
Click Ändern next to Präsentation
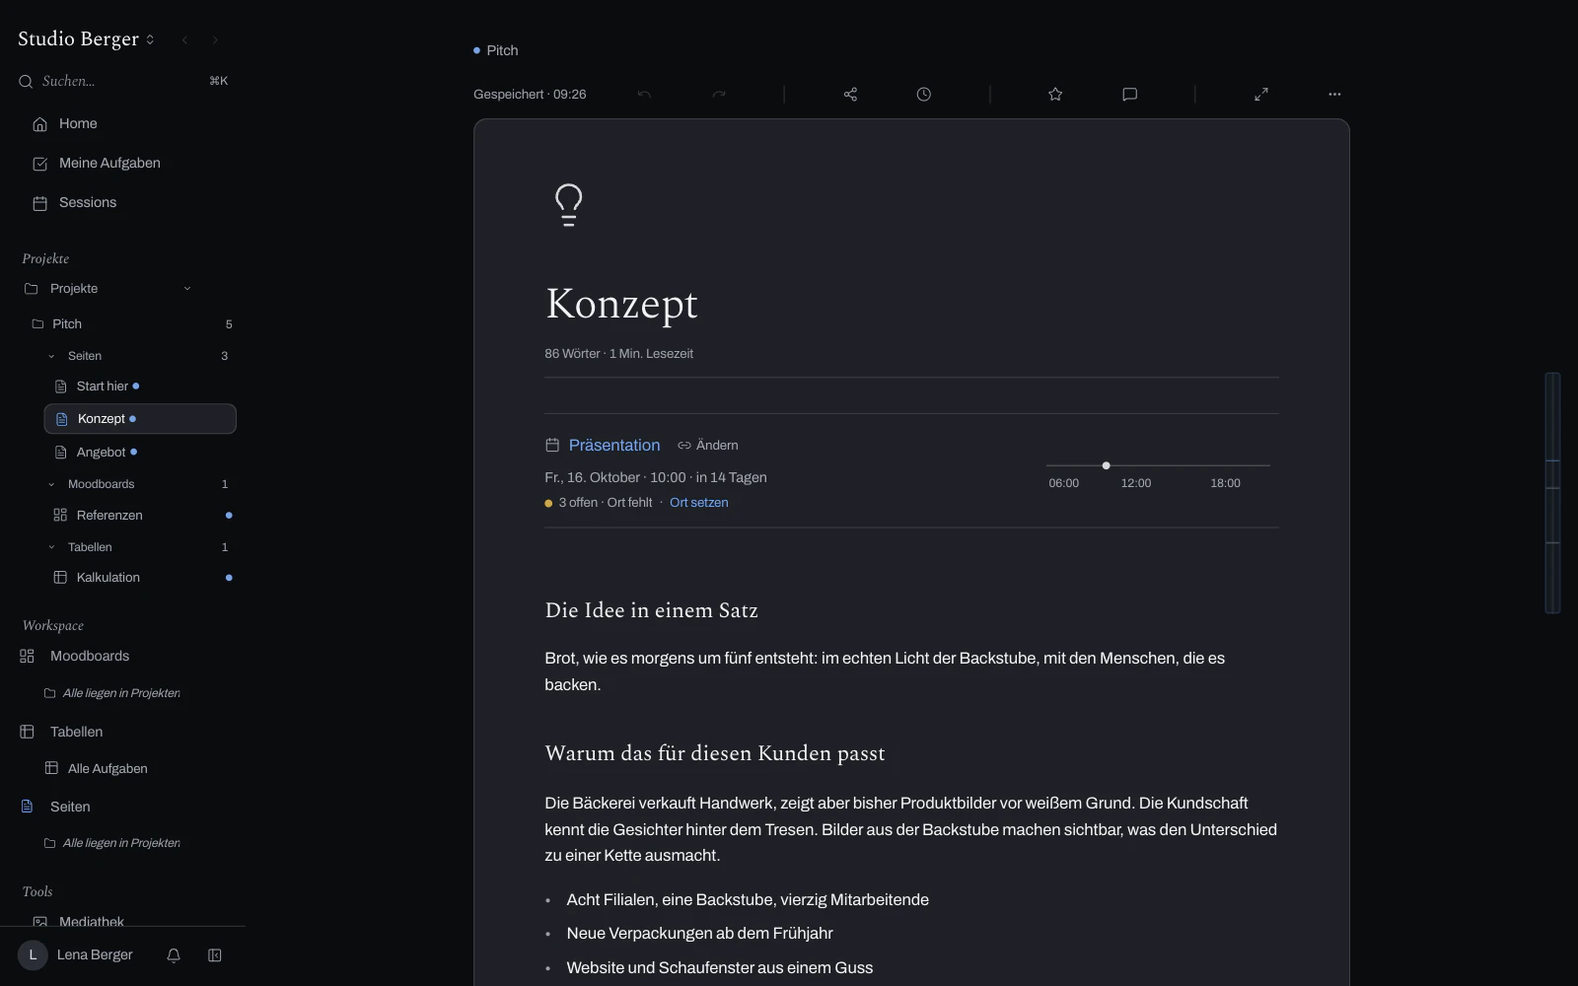708,446
